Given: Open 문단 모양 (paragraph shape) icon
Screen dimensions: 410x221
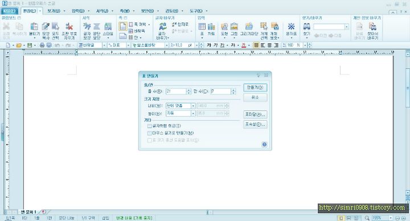Looking at the screenshot, I should pyautogui.click(x=97, y=26).
